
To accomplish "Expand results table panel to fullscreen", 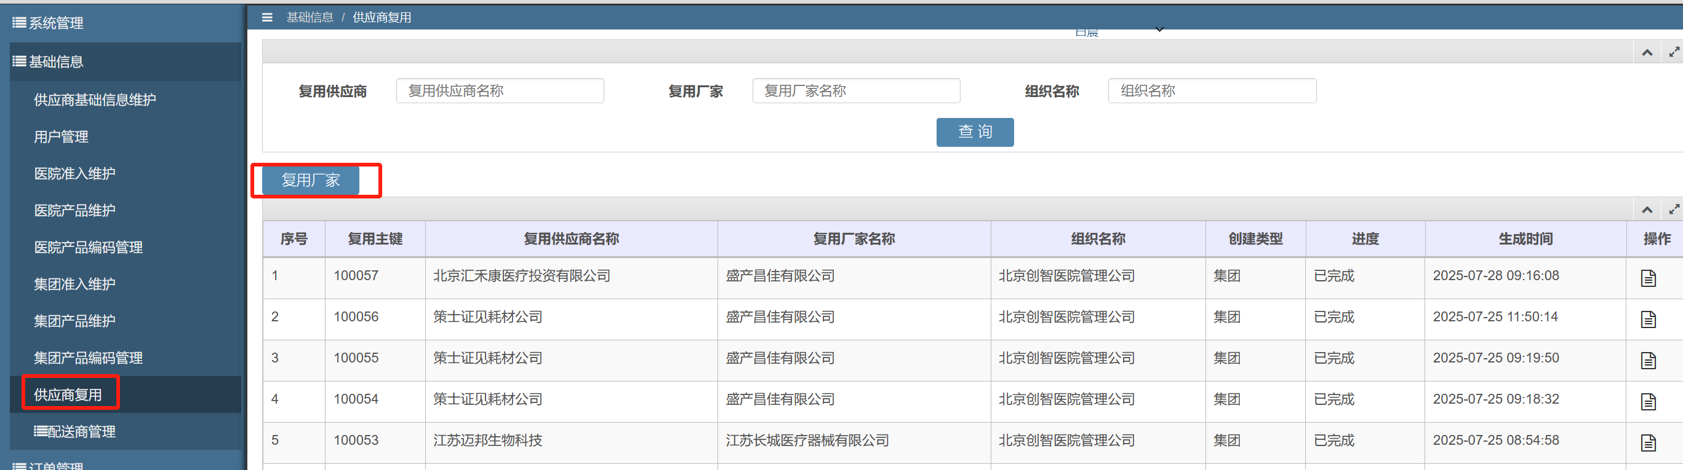I will click(x=1674, y=209).
